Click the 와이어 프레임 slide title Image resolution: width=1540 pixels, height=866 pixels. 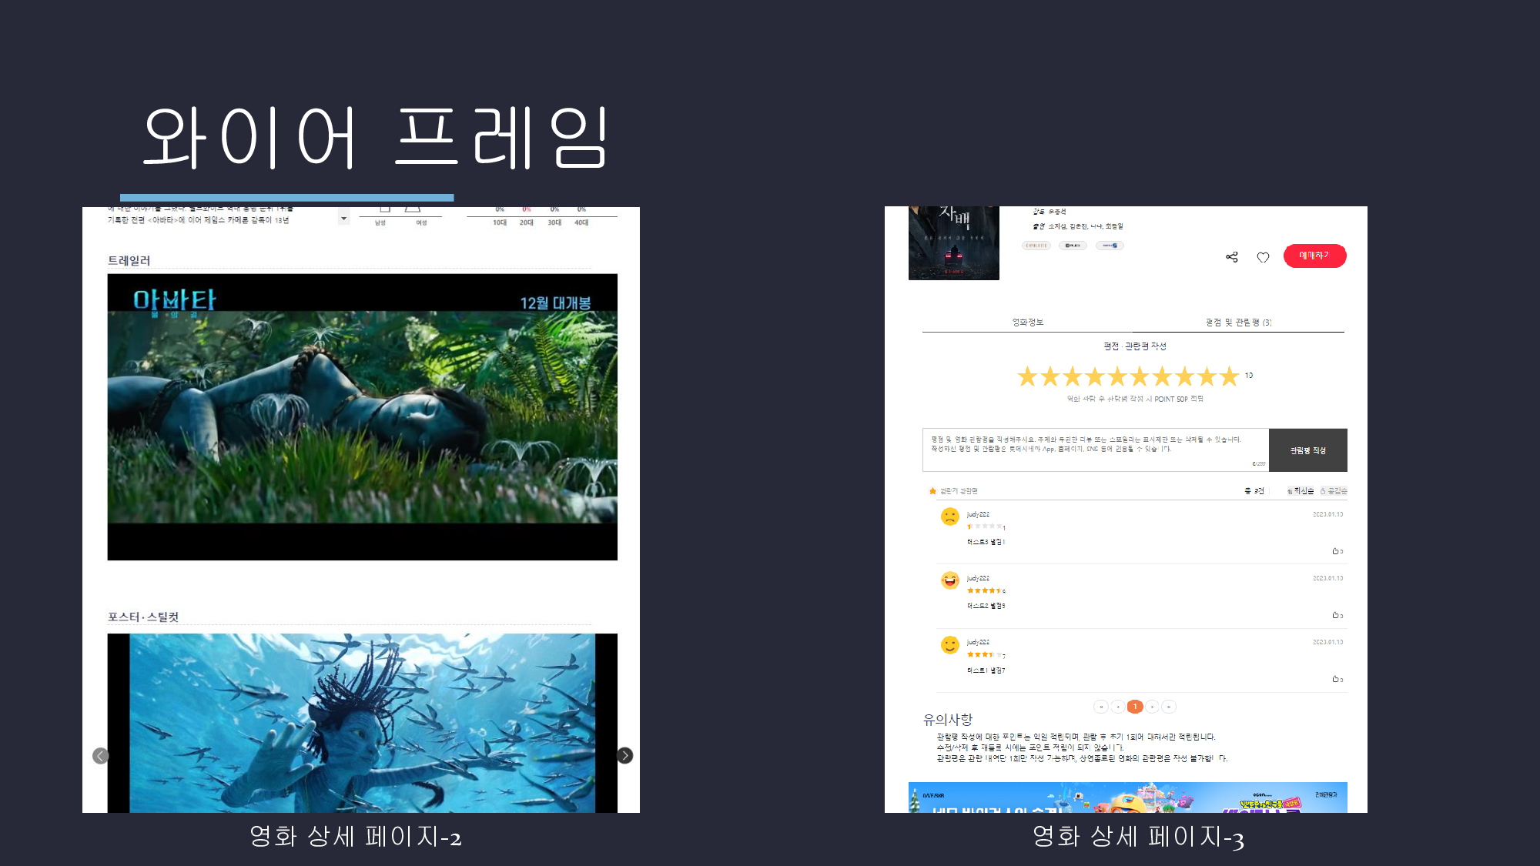click(x=376, y=137)
